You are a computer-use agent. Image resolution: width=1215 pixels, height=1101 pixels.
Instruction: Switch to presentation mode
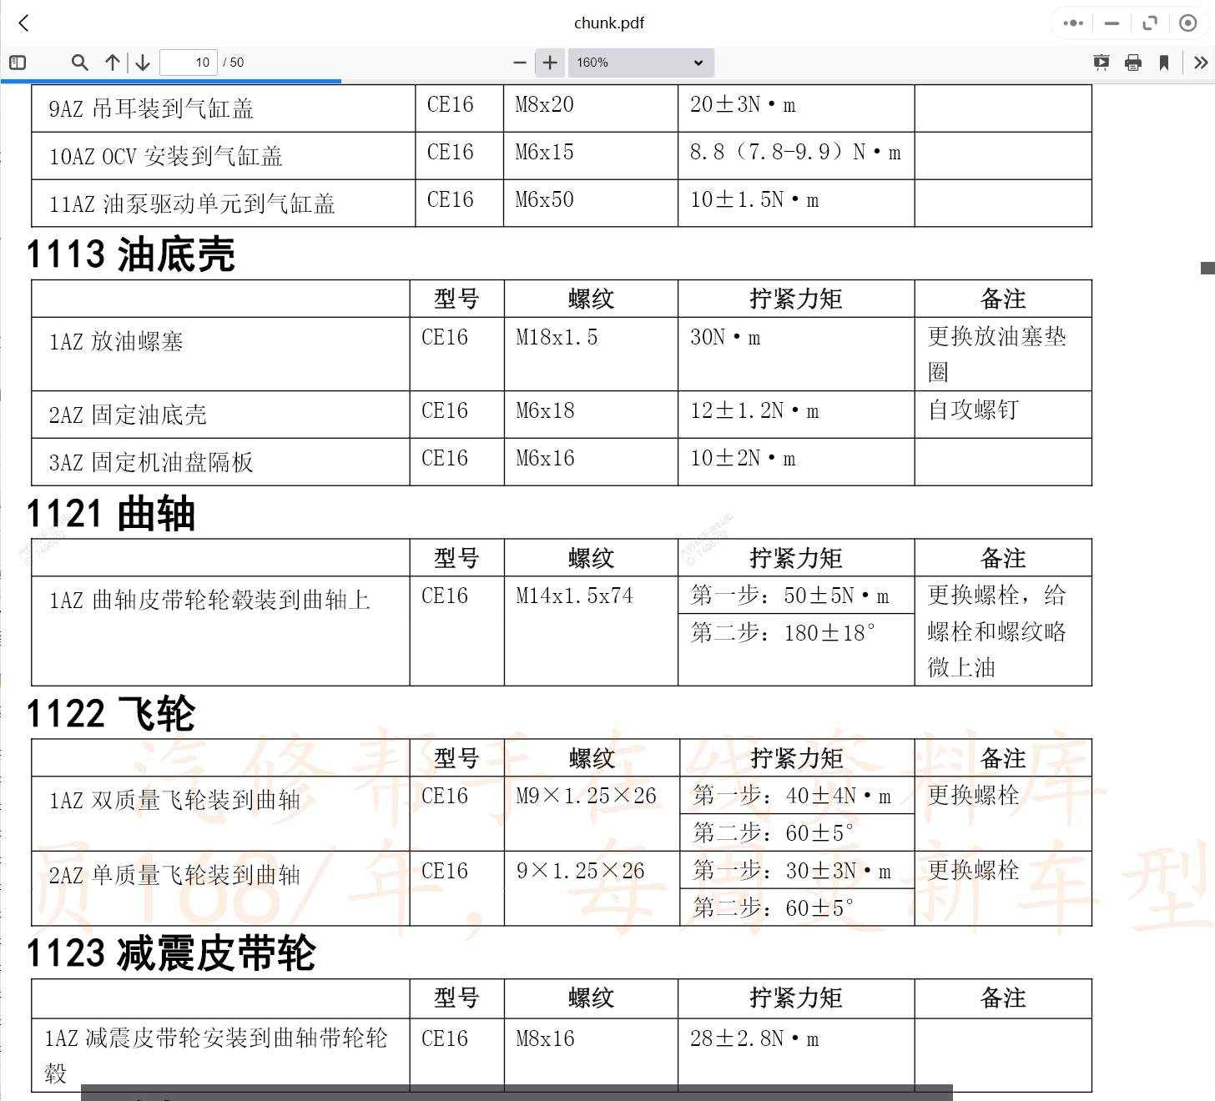tap(1102, 62)
